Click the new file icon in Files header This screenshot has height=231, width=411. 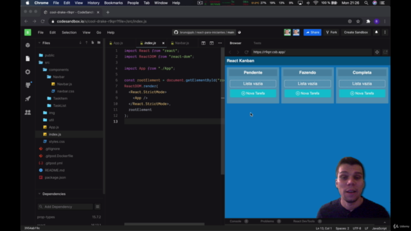[92, 43]
